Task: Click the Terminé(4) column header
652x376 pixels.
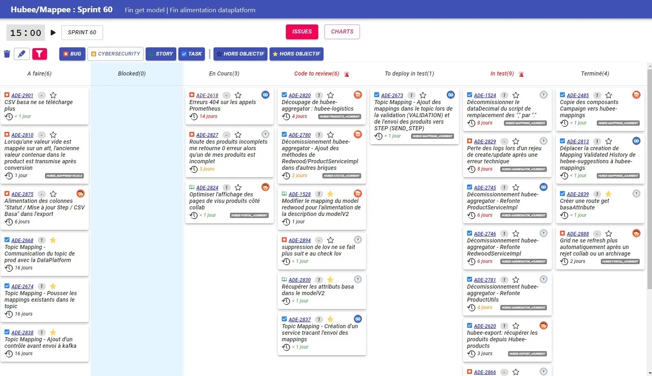Action: (x=595, y=74)
